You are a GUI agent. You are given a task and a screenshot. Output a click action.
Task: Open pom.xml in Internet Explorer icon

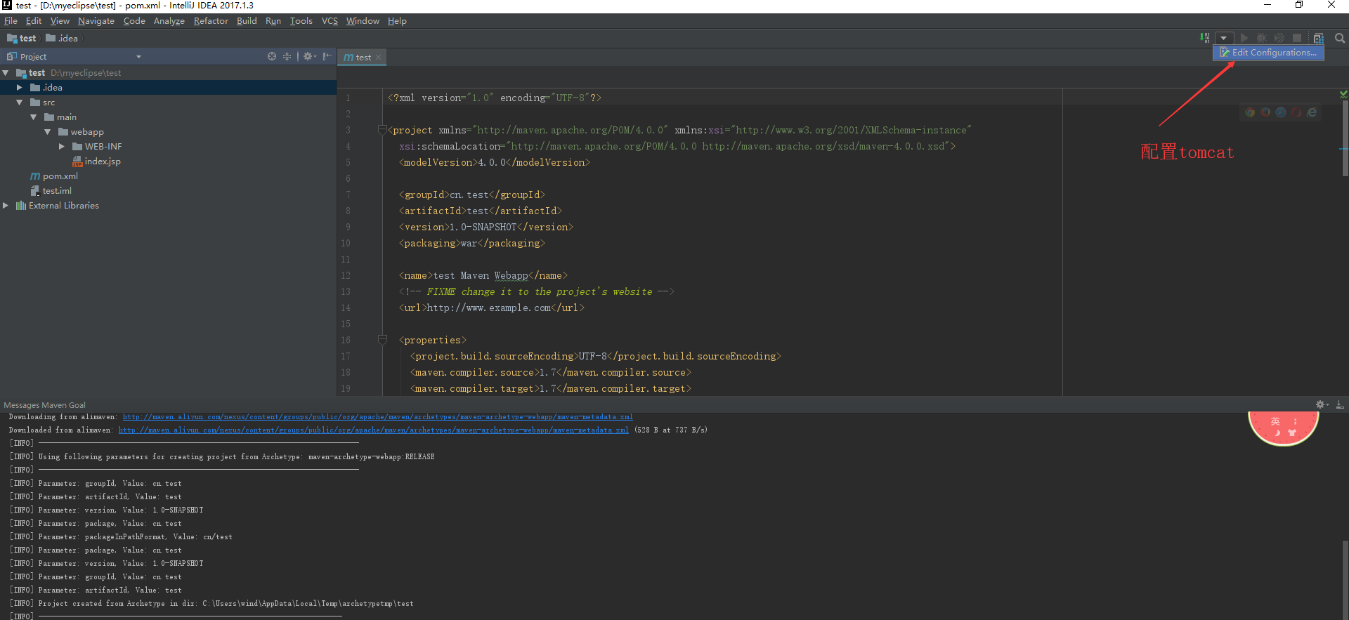click(1312, 112)
